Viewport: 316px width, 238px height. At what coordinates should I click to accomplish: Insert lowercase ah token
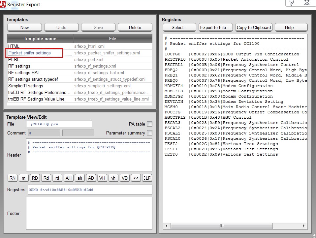[x=80, y=178]
